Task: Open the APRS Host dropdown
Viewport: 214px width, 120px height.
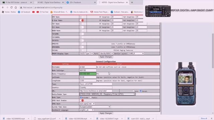Action: pos(87,104)
